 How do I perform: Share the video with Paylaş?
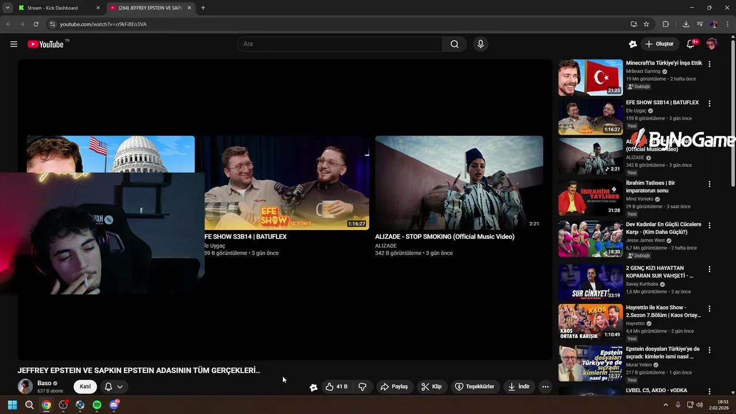tap(394, 386)
